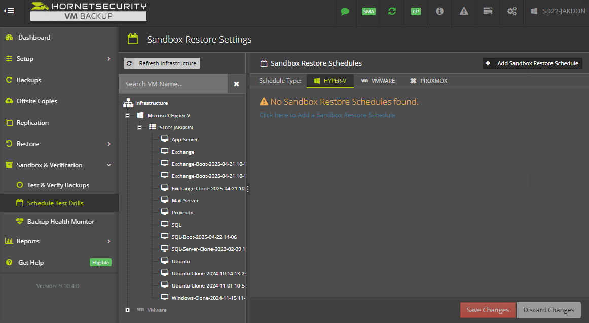Expand the VMware tree node
Image resolution: width=589 pixels, height=323 pixels.
[128, 310]
